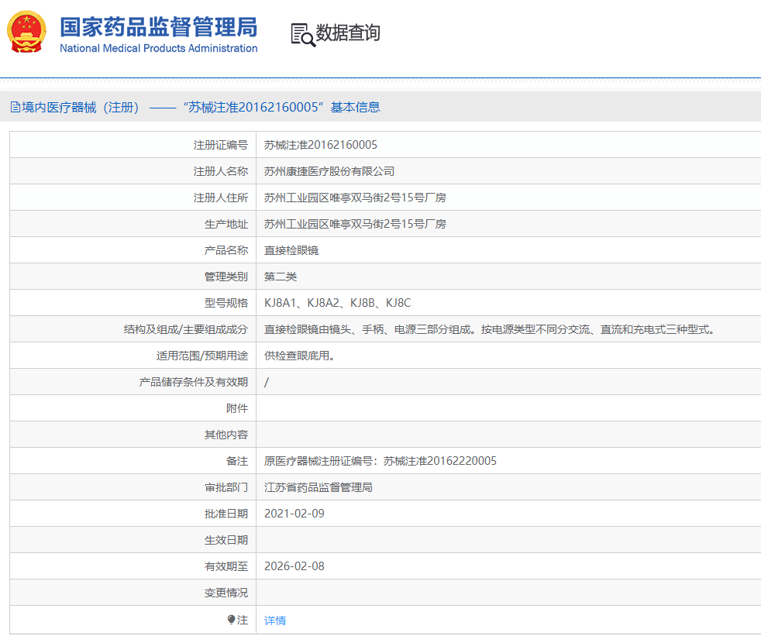The height and width of the screenshot is (643, 761).
Task: Click the 变更情况 label
Action: [226, 593]
